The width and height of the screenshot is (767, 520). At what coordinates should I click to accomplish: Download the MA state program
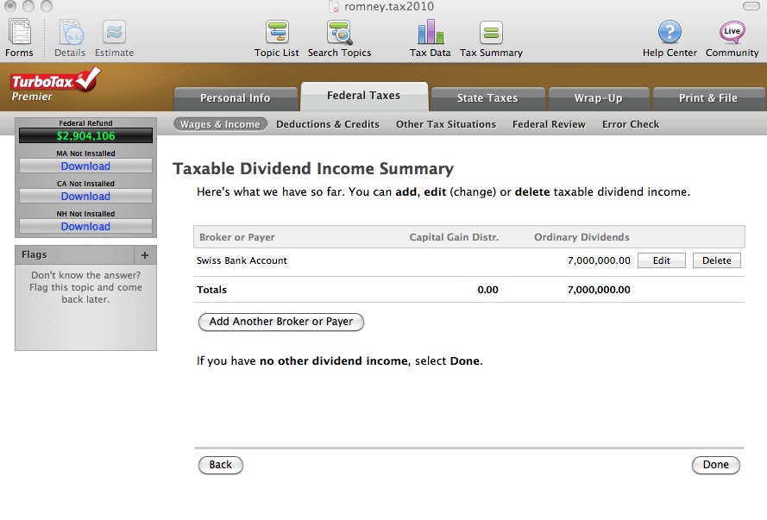pyautogui.click(x=85, y=166)
